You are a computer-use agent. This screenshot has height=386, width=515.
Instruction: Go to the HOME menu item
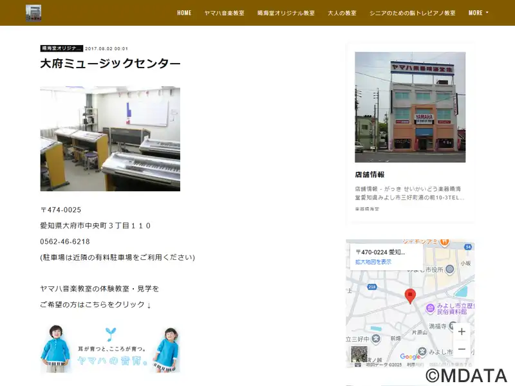click(x=184, y=13)
